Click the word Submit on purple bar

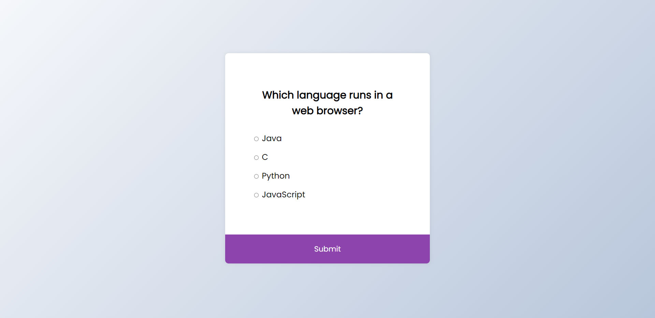[327, 249]
